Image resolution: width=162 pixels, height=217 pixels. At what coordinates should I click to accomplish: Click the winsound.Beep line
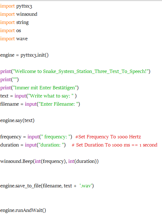click(x=49, y=161)
